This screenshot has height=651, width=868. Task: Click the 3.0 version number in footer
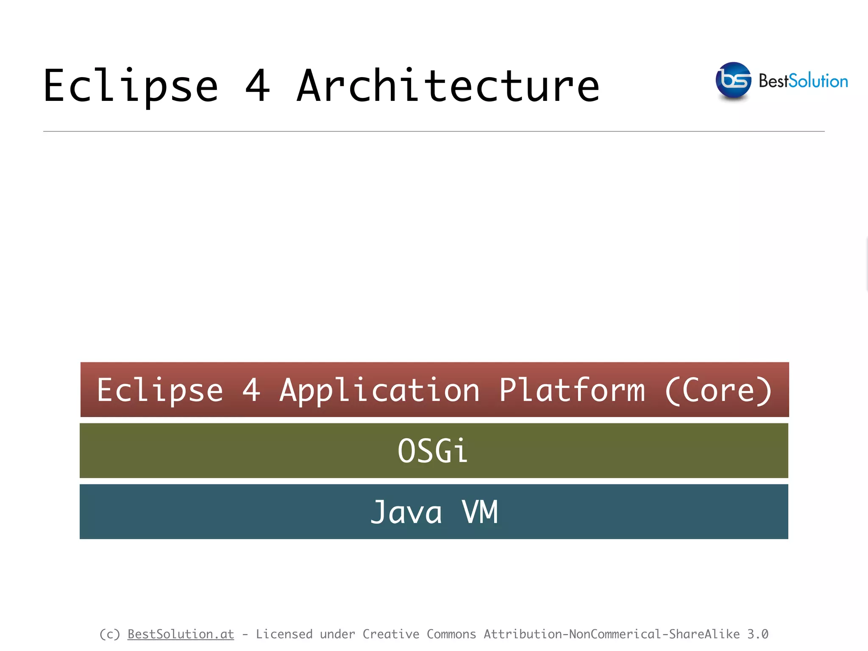pyautogui.click(x=757, y=634)
